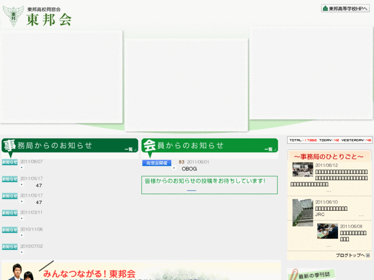Viewport: 374px width, 280px height.
Task: Click arrow icon beside ブログトップへ
Action: 368,255
